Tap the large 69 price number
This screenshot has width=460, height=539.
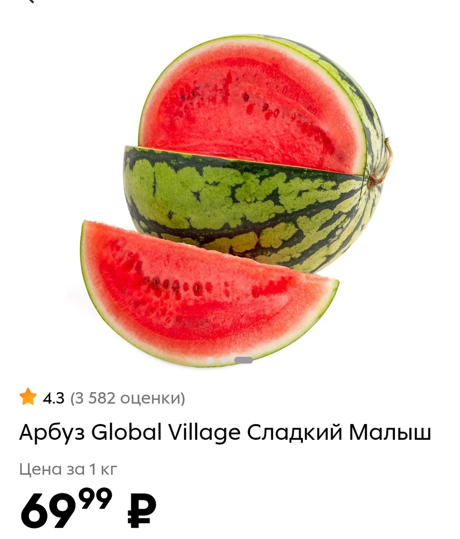[x=46, y=511]
